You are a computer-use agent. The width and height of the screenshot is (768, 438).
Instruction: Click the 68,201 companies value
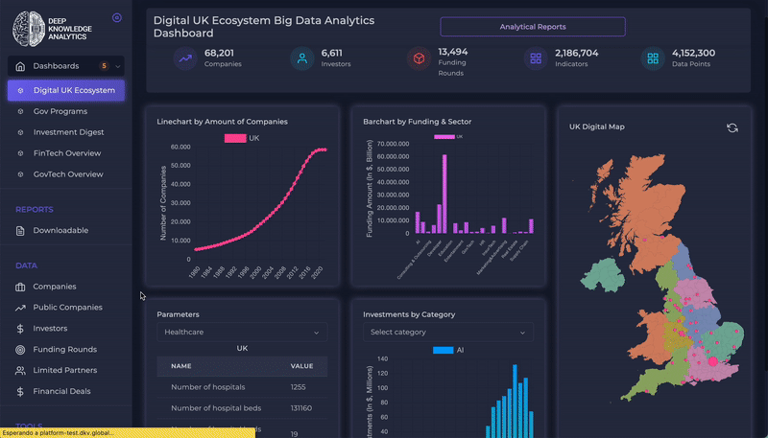coord(219,53)
